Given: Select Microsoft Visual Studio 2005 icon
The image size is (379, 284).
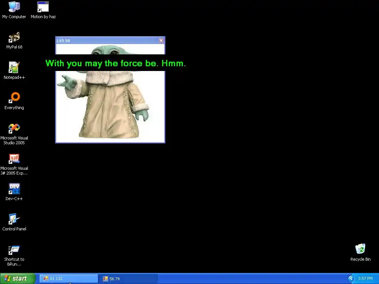Looking at the screenshot, I should click(x=14, y=134).
